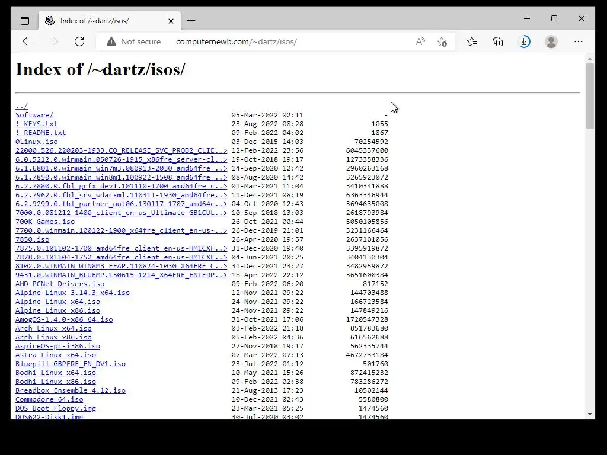Download DOS_Boot_Floppy.img
This screenshot has width=607, height=455.
[x=55, y=409]
